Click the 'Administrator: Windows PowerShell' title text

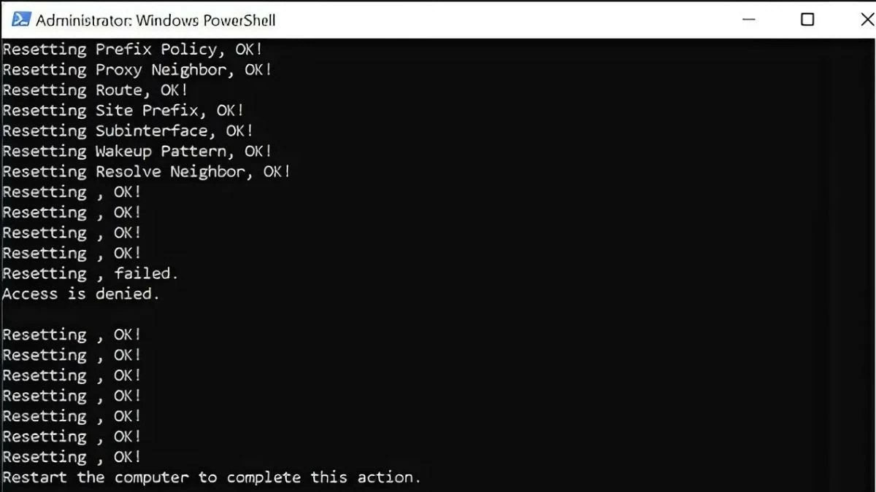(155, 20)
